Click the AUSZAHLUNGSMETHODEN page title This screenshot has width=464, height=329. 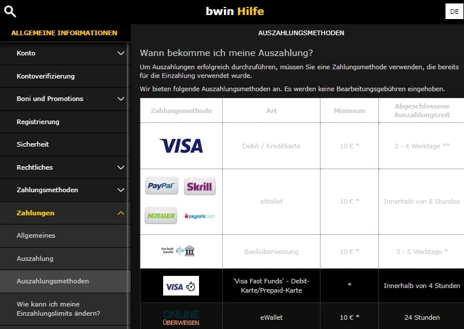(x=301, y=33)
